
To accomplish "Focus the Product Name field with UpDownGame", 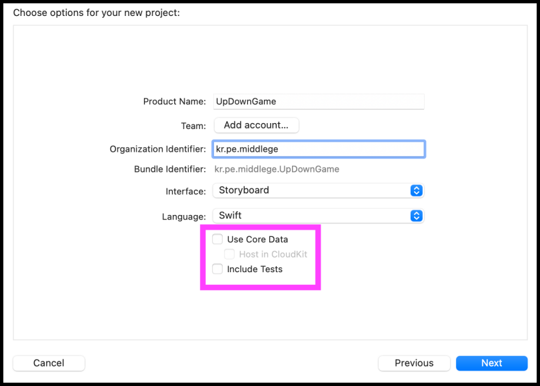I will click(x=319, y=101).
